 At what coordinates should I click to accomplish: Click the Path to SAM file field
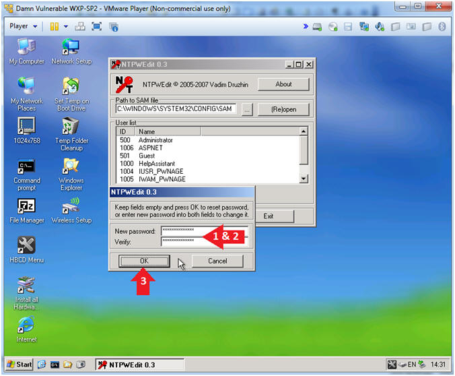point(176,108)
